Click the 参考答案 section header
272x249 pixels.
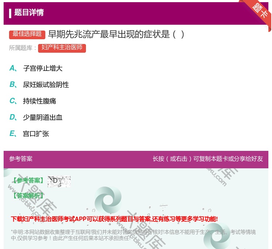point(21,159)
